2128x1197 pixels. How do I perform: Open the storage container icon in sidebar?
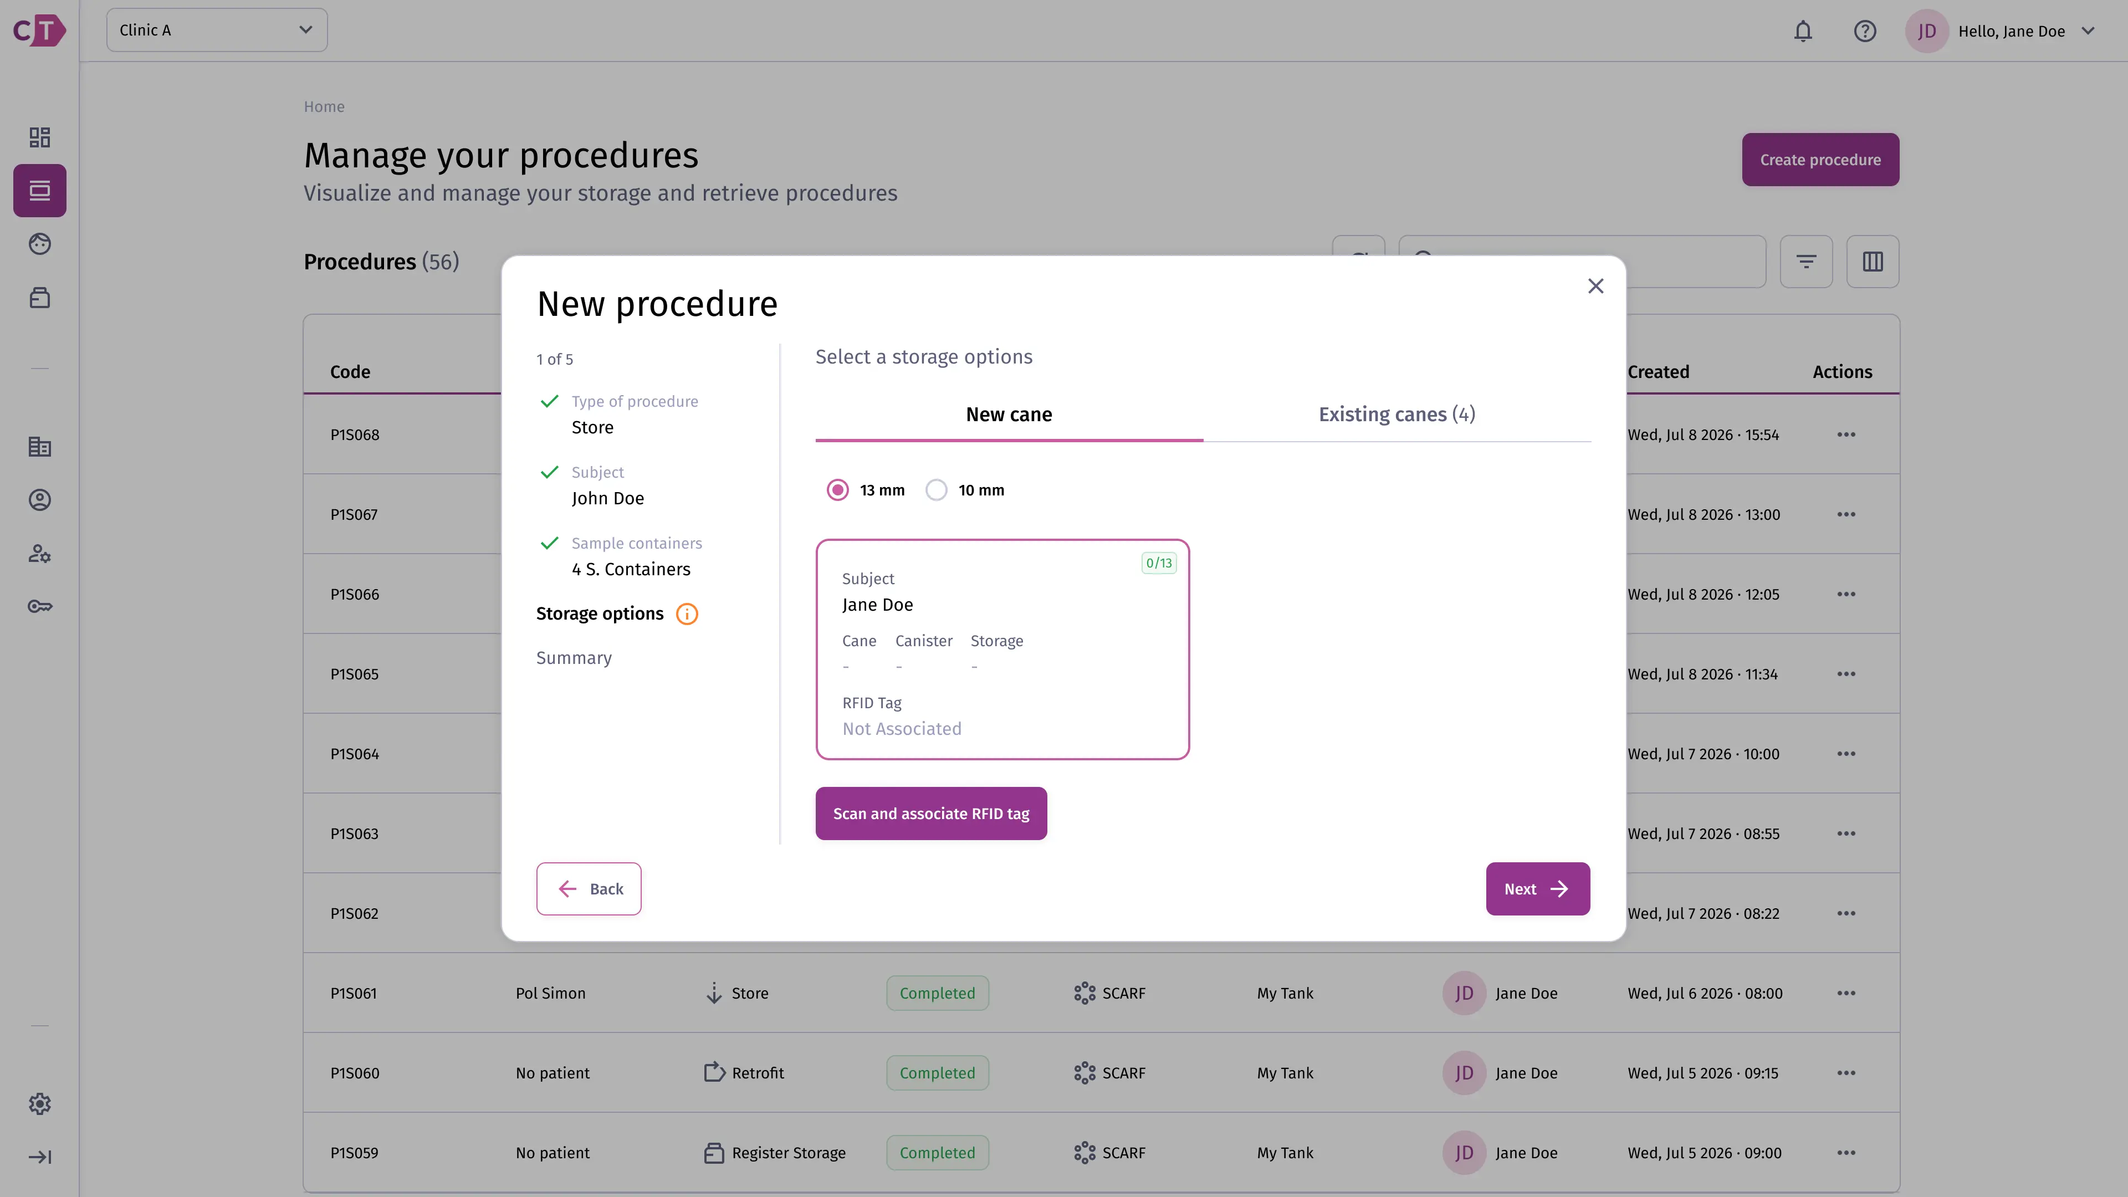coord(40,298)
